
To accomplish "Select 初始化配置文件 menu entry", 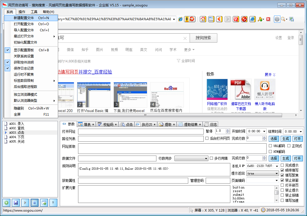I will (31, 42).
